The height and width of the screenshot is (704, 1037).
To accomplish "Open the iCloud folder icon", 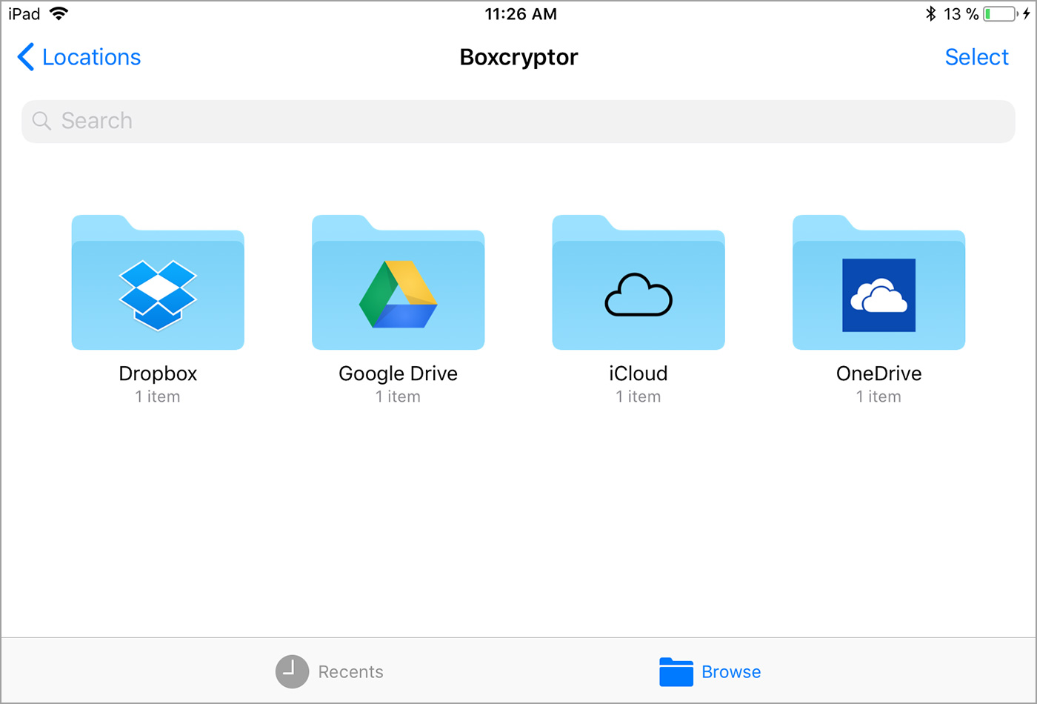I will (x=638, y=282).
